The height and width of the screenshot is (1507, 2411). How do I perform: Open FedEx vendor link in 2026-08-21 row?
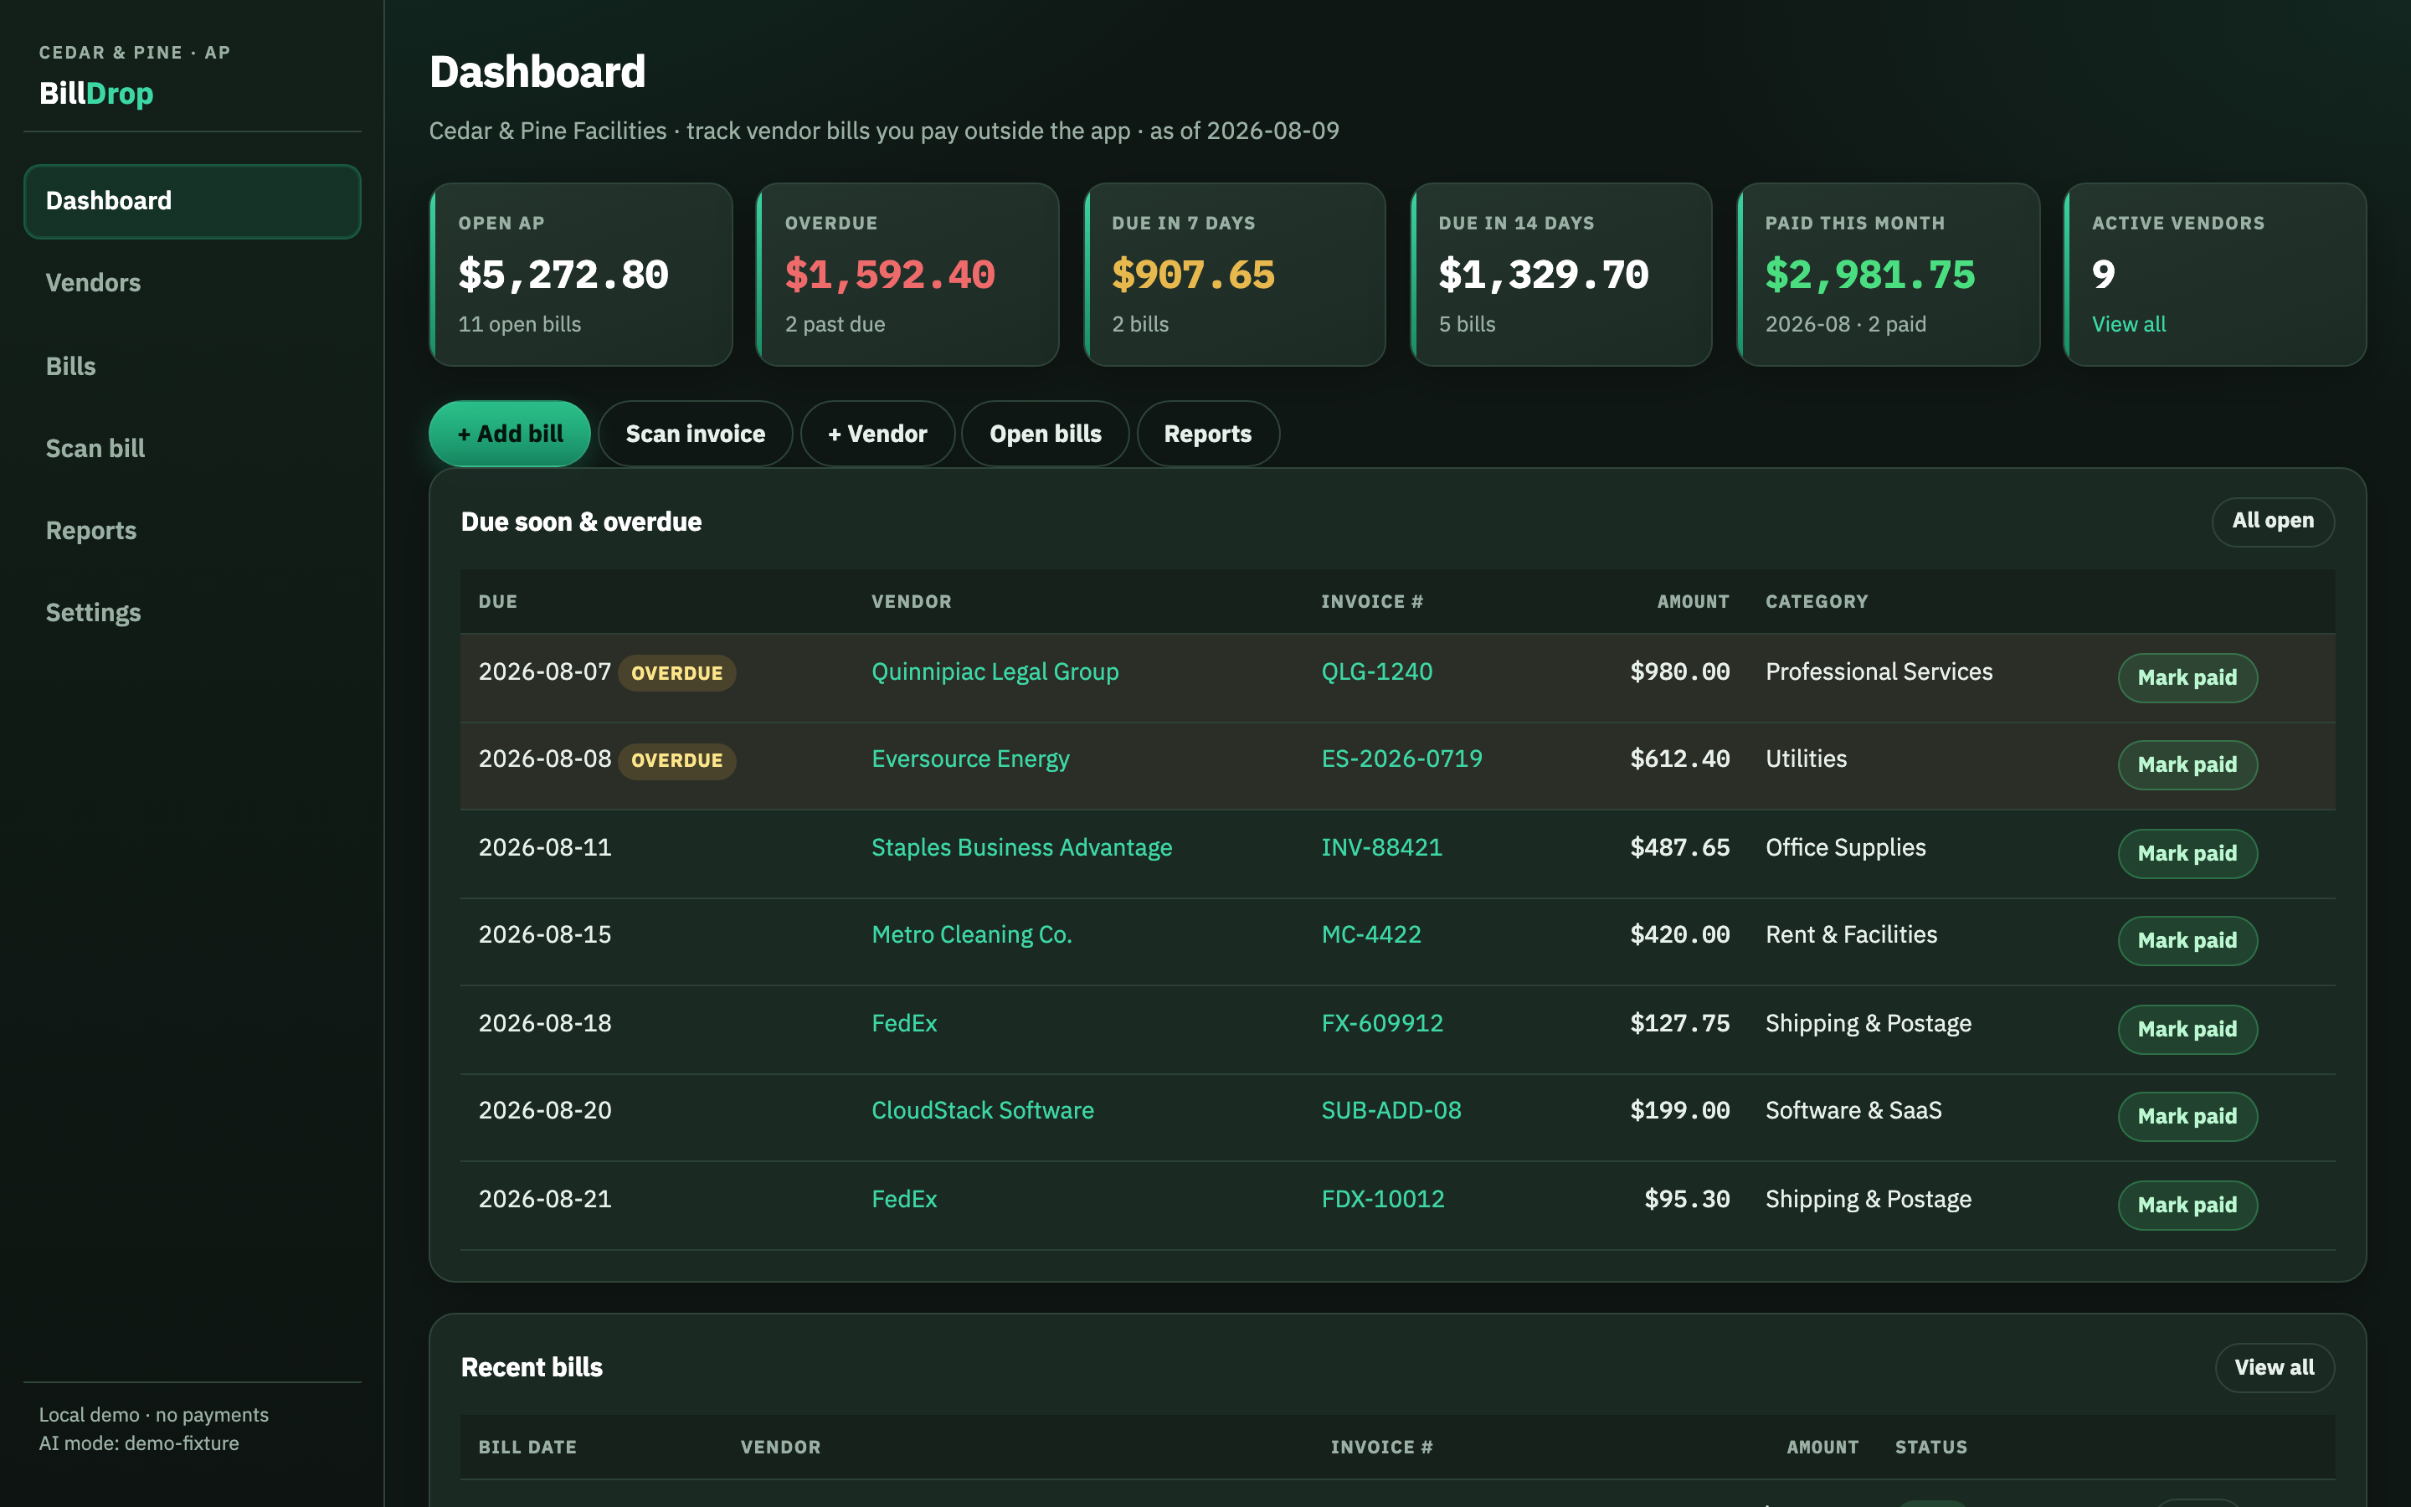(903, 1199)
